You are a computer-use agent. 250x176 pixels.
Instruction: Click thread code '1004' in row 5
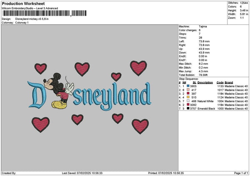(221, 101)
